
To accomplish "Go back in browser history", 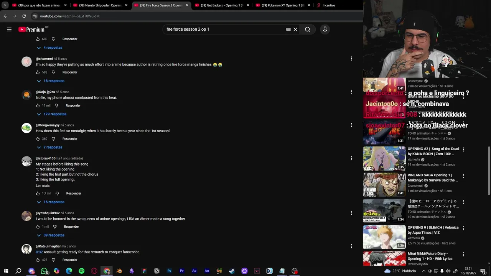I will (x=5, y=16).
